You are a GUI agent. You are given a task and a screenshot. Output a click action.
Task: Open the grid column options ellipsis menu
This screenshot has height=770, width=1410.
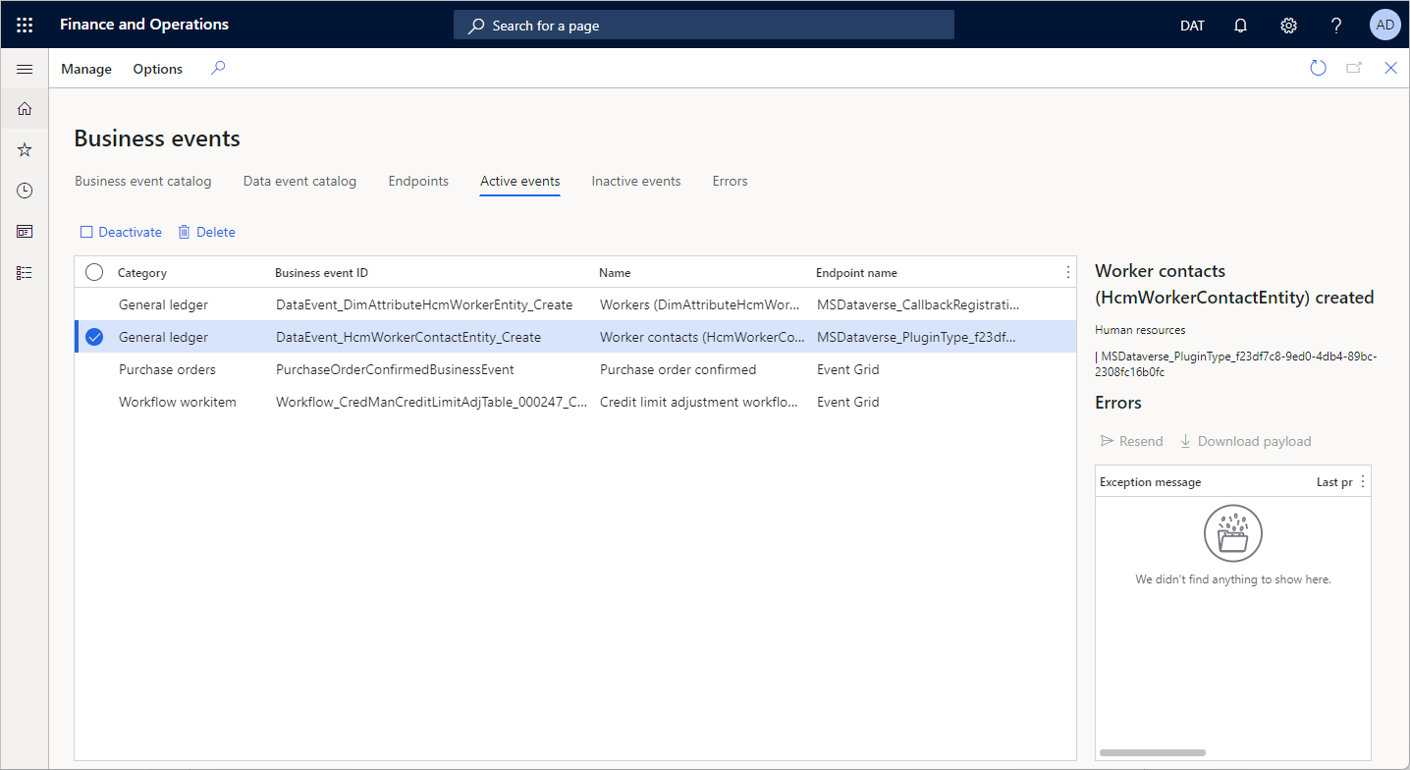point(1067,272)
